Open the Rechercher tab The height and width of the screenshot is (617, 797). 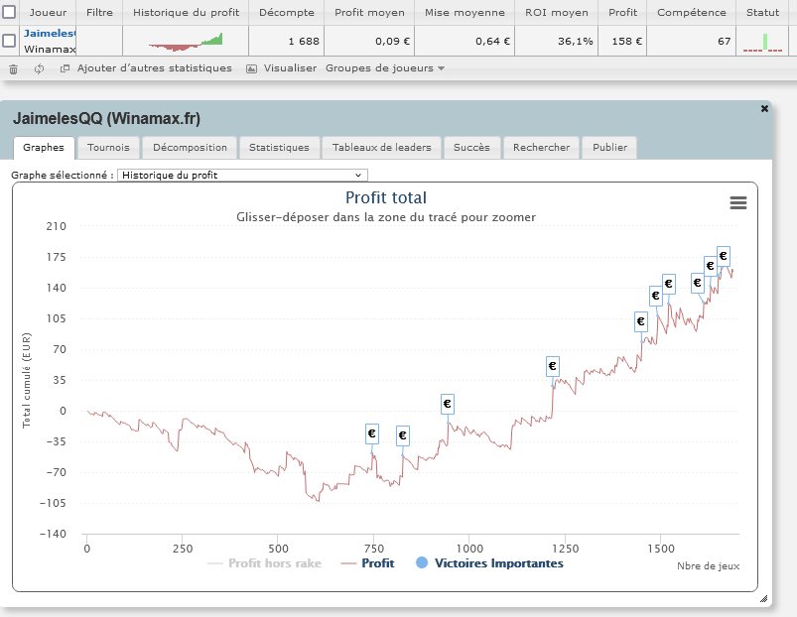(541, 148)
